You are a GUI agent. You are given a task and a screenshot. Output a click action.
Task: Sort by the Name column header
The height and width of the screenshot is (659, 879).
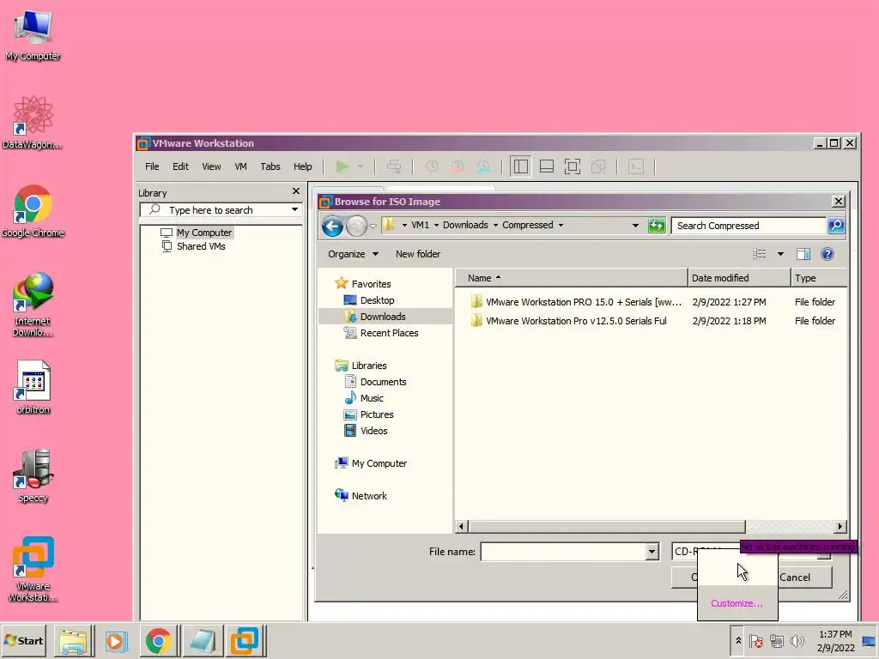coord(571,278)
